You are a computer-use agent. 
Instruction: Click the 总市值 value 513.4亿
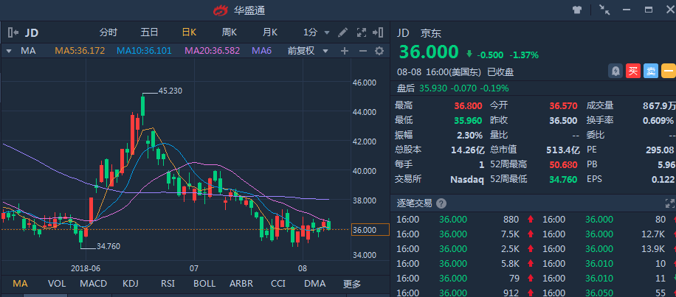(x=562, y=150)
